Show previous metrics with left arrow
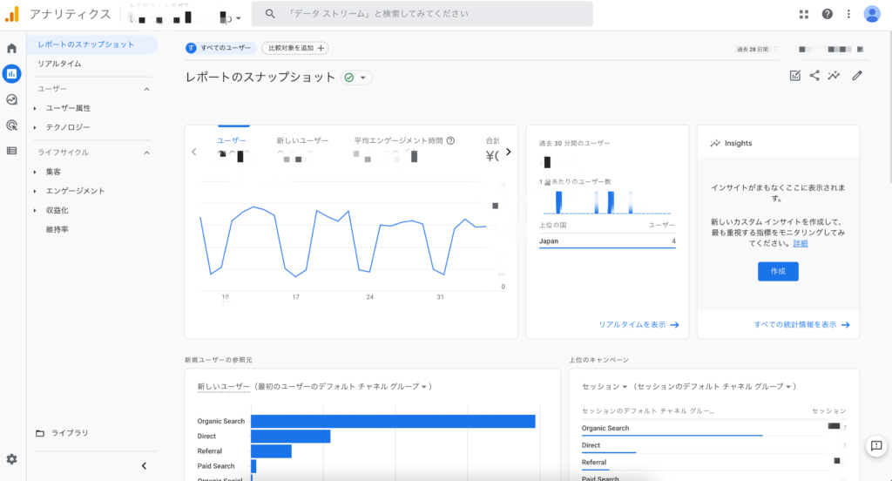This screenshot has height=481, width=892. click(194, 152)
